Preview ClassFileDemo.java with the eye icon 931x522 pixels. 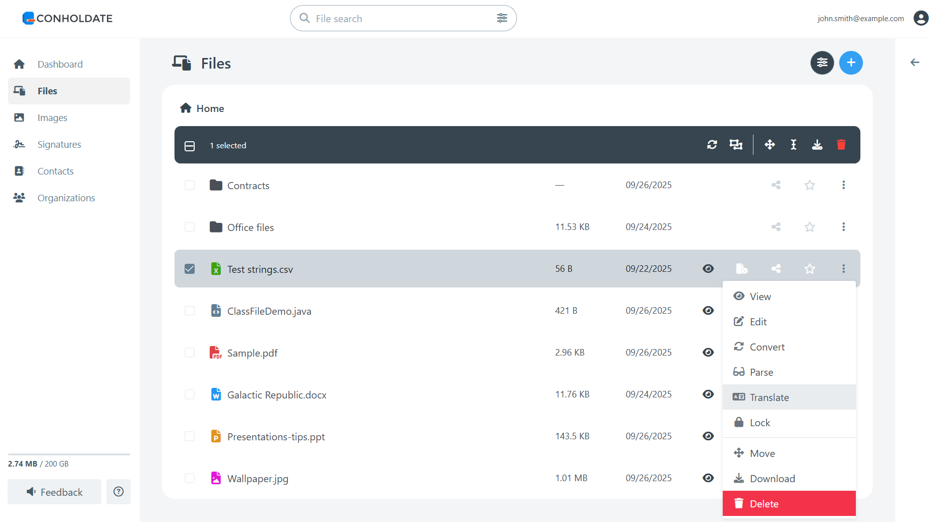coord(708,311)
